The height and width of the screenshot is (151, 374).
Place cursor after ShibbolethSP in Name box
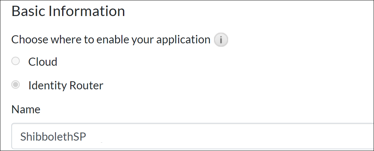[x=87, y=137]
